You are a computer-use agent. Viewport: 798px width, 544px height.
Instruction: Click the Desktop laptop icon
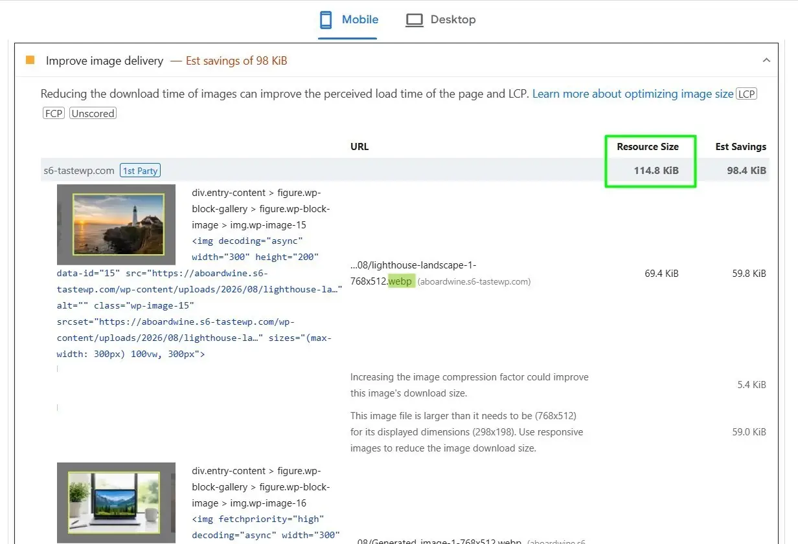point(414,20)
